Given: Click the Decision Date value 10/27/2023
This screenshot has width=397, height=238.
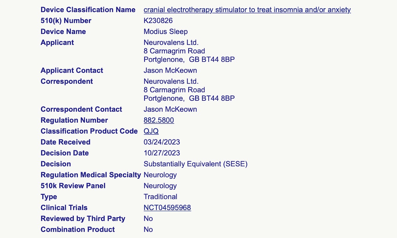Looking at the screenshot, I should [x=161, y=153].
